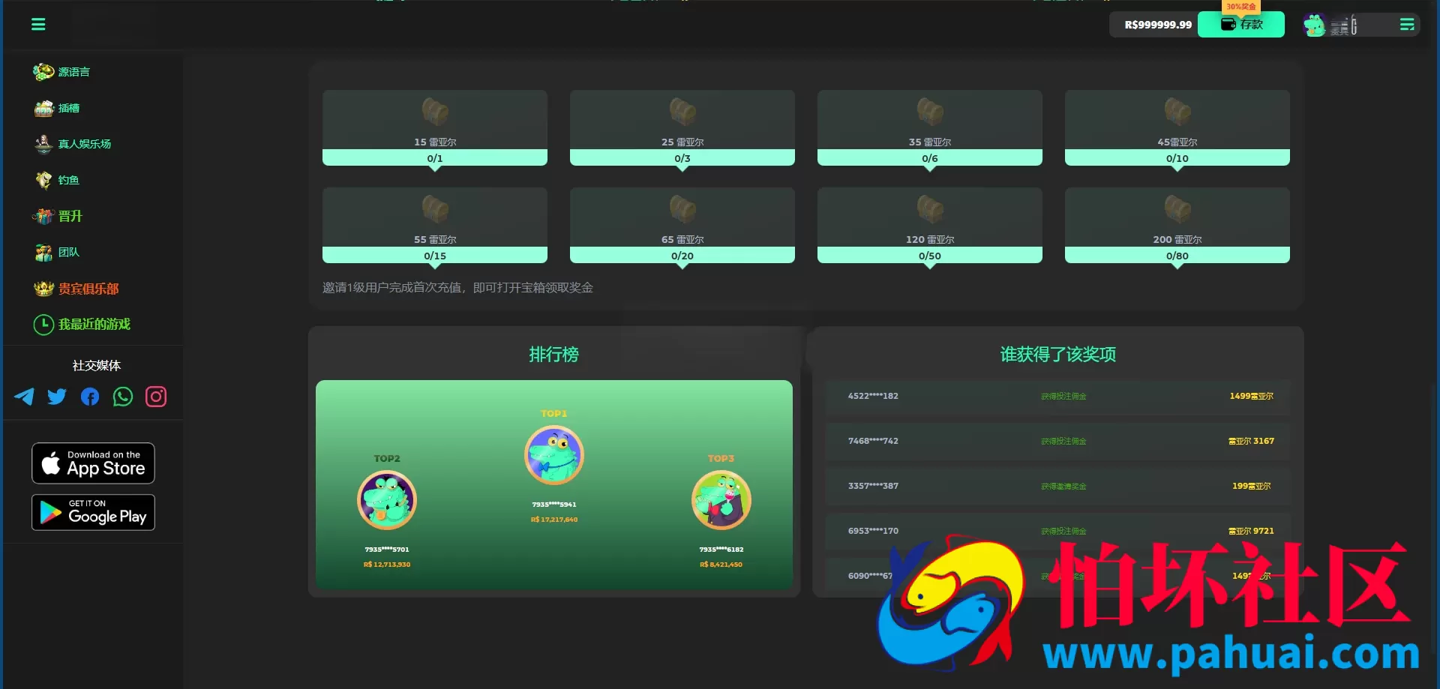Open the WhatsApp social icon
Viewport: 1440px width, 689px height.
point(123,397)
